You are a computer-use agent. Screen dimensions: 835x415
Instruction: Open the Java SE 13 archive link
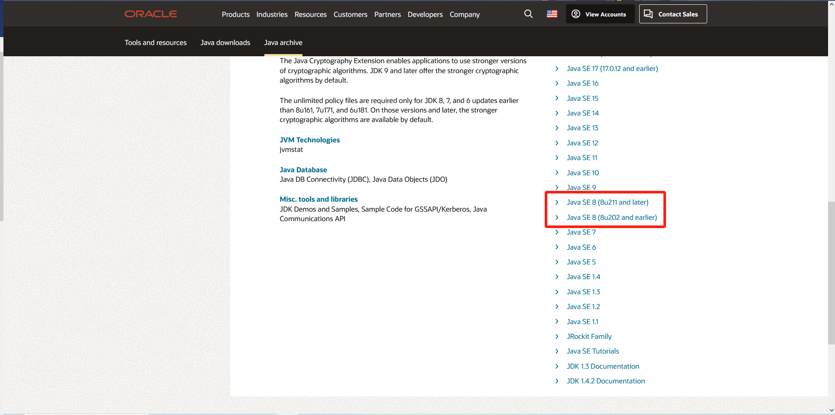pos(582,128)
